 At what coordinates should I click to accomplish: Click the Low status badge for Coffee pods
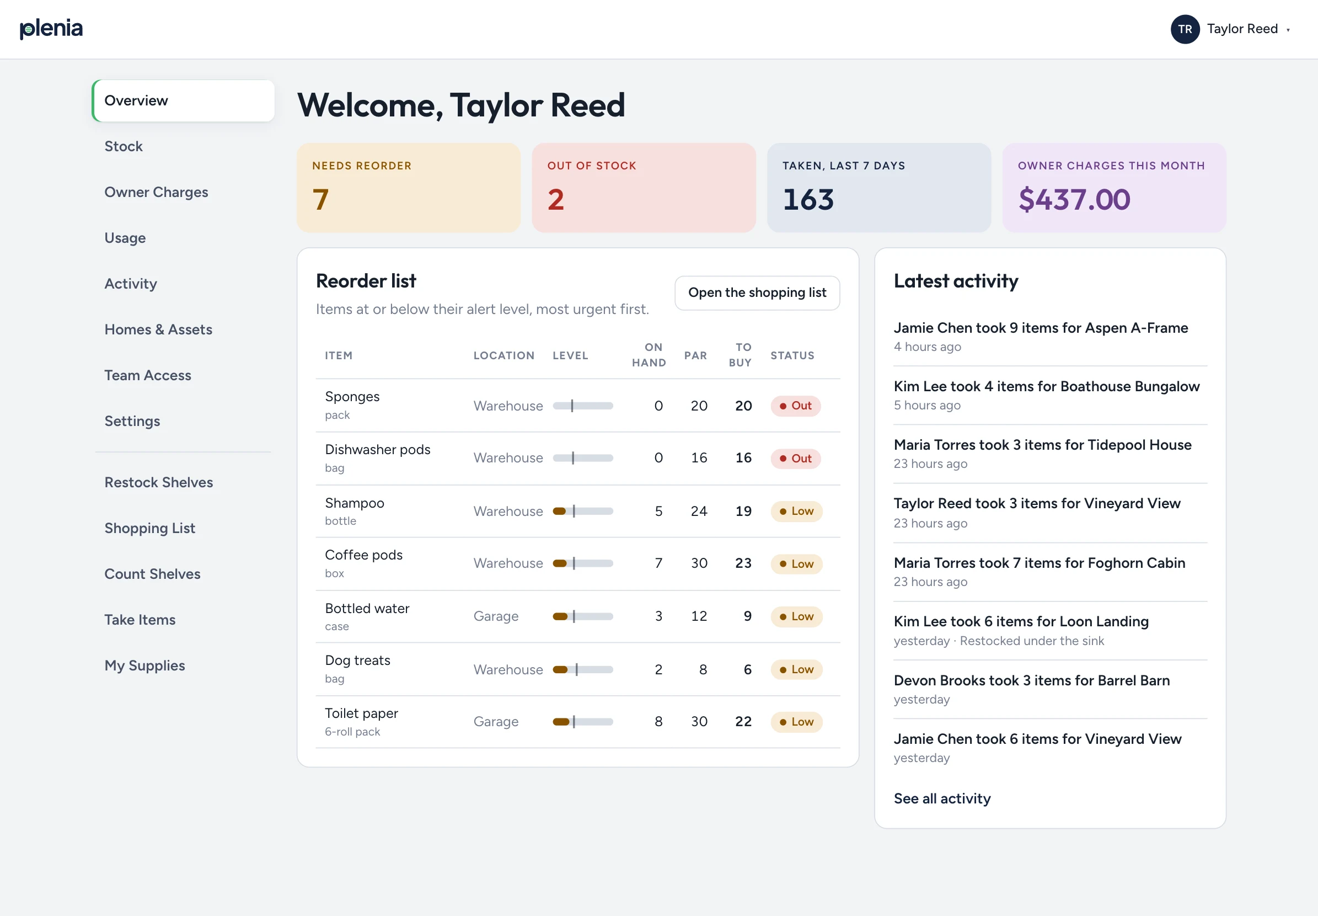click(797, 564)
